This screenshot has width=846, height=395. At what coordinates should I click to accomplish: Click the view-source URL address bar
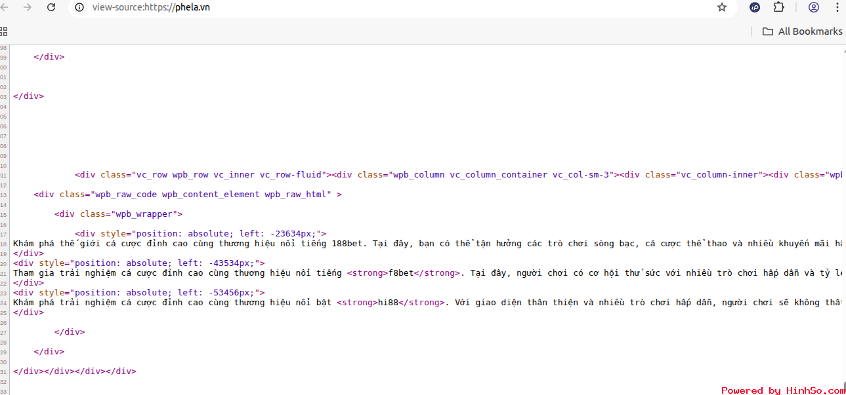pos(394,7)
